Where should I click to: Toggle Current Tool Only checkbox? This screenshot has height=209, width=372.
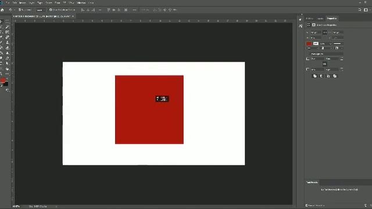307,206
